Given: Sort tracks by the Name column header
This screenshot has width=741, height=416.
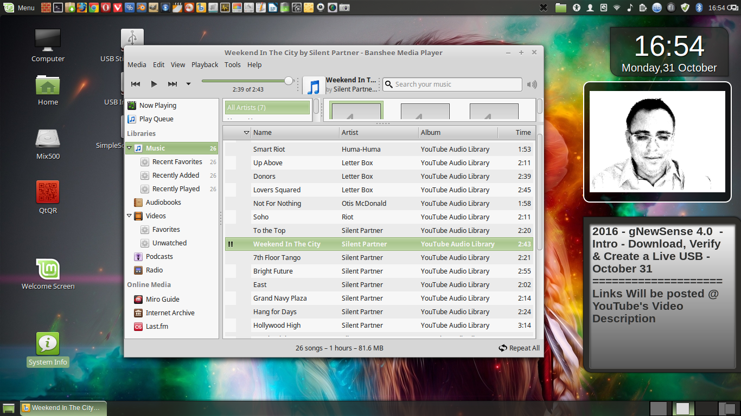Looking at the screenshot, I should click(295, 132).
